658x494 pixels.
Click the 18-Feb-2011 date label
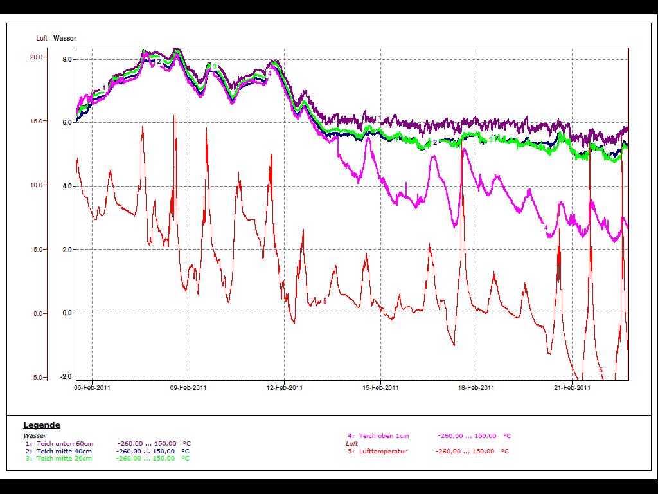[x=476, y=387]
